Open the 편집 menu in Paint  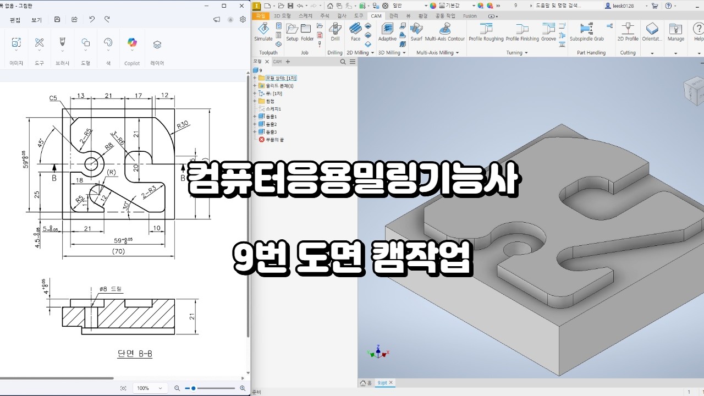coord(15,20)
